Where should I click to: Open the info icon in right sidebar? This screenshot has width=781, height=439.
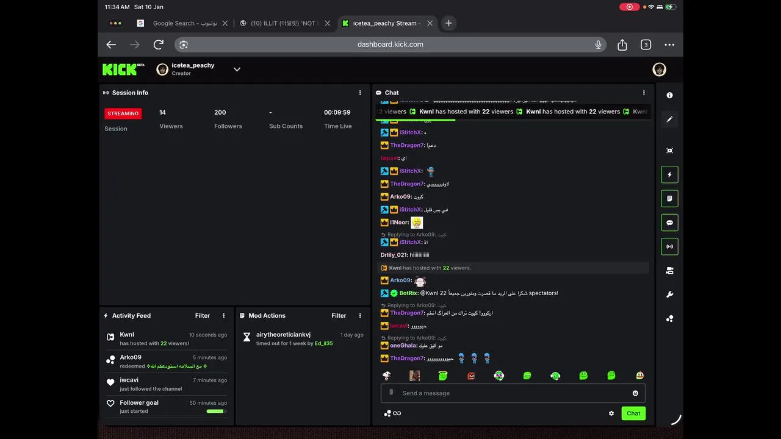669,95
